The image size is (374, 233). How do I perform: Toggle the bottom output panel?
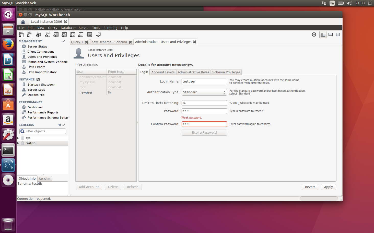pos(331,34)
